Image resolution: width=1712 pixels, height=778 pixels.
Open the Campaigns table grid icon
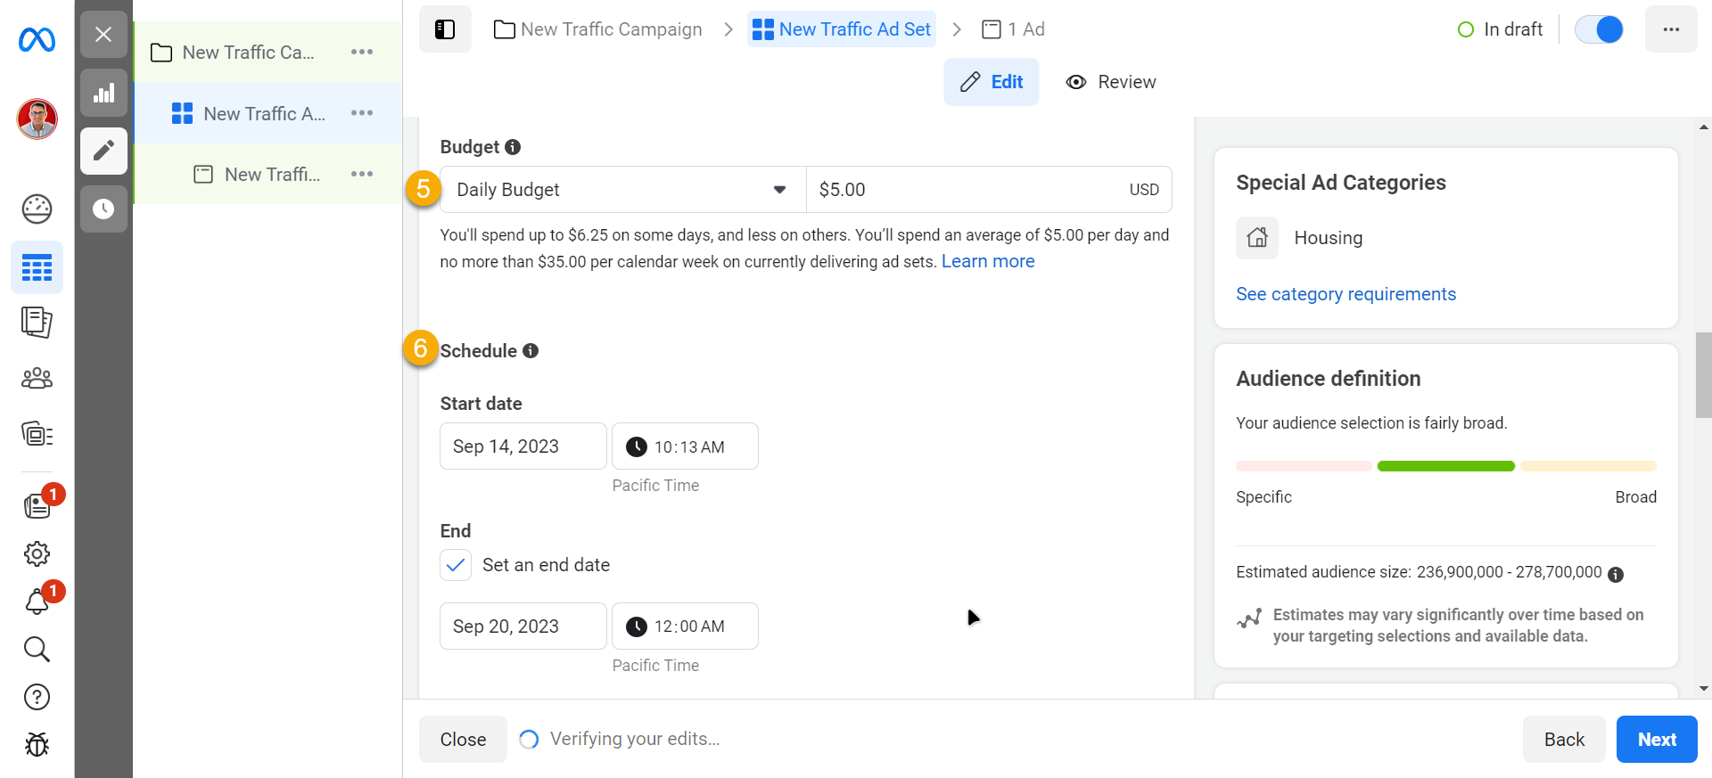coord(37,267)
